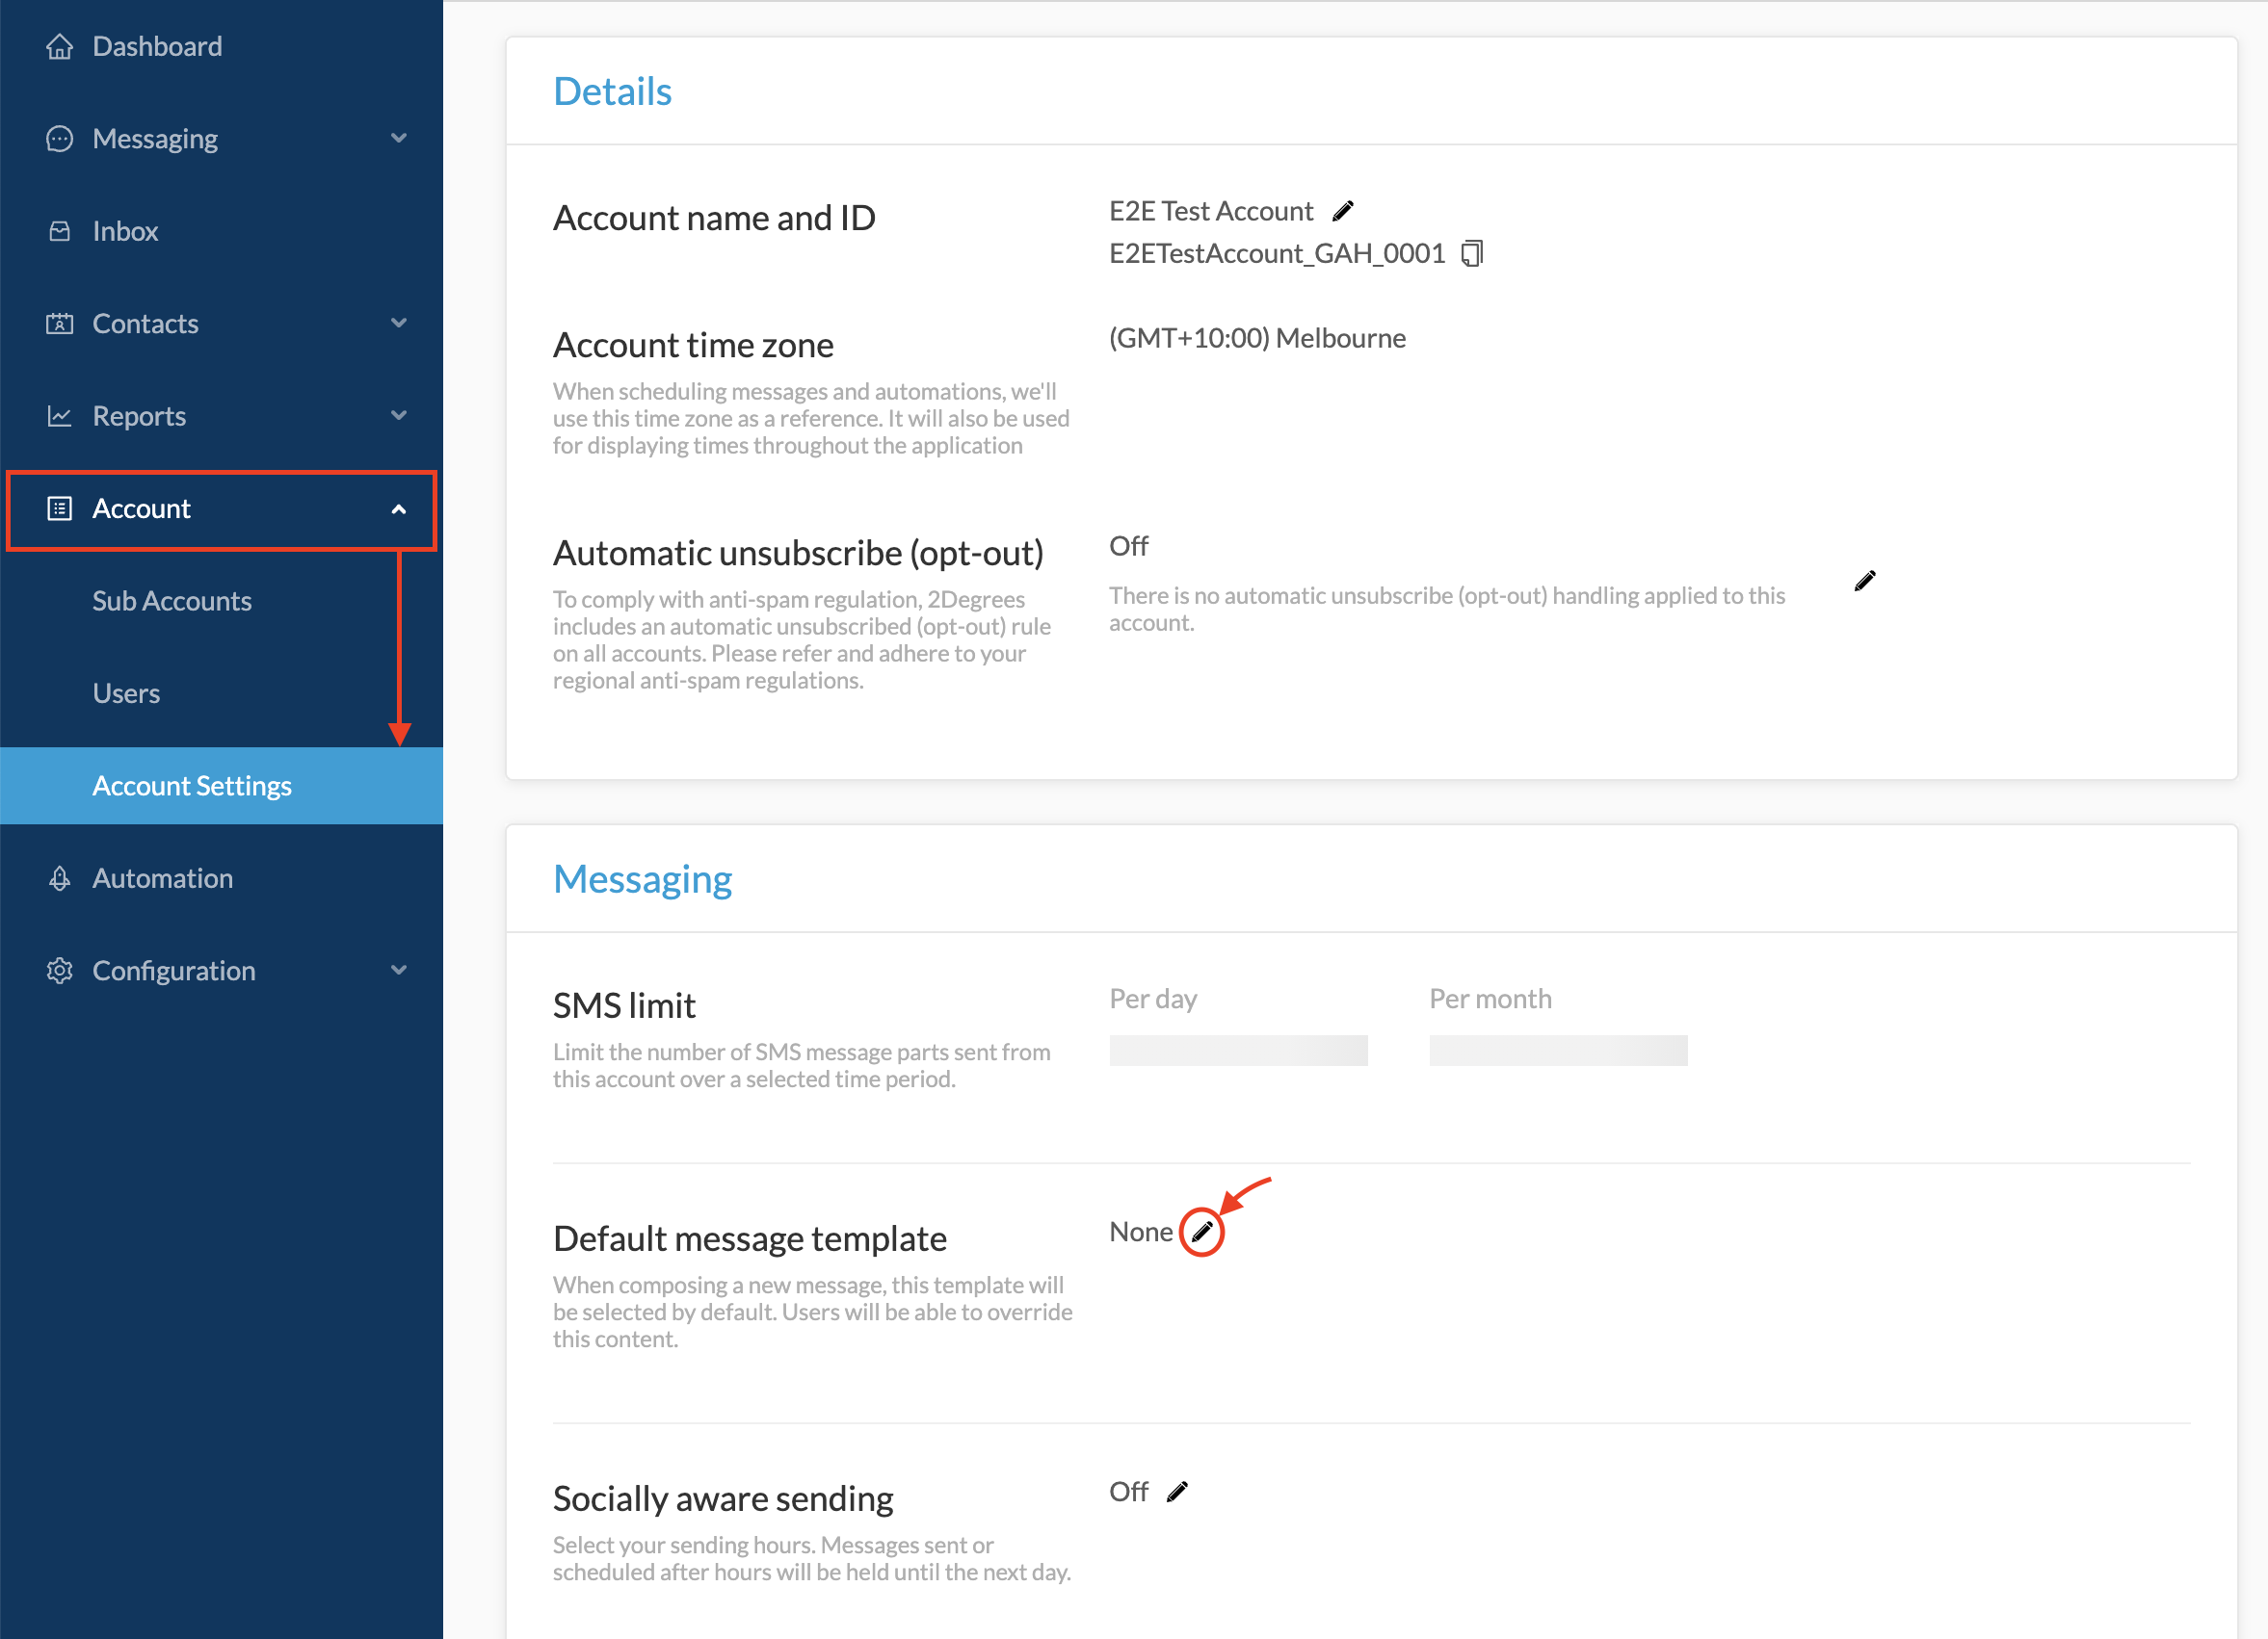
Task: Click the Per month SMS limit field
Action: (1558, 1051)
